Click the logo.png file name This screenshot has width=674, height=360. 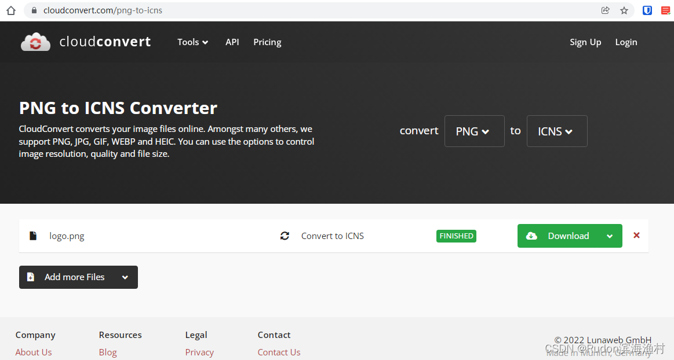coord(67,236)
